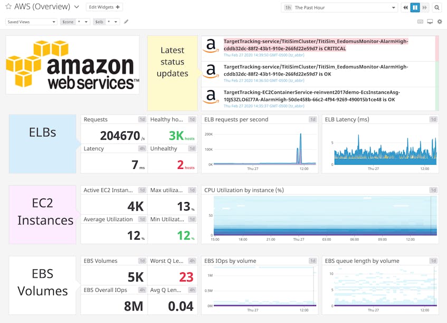Click 1d badge on EBS Volumes count widget
This screenshot has width=447, height=323.
pyautogui.click(x=142, y=261)
